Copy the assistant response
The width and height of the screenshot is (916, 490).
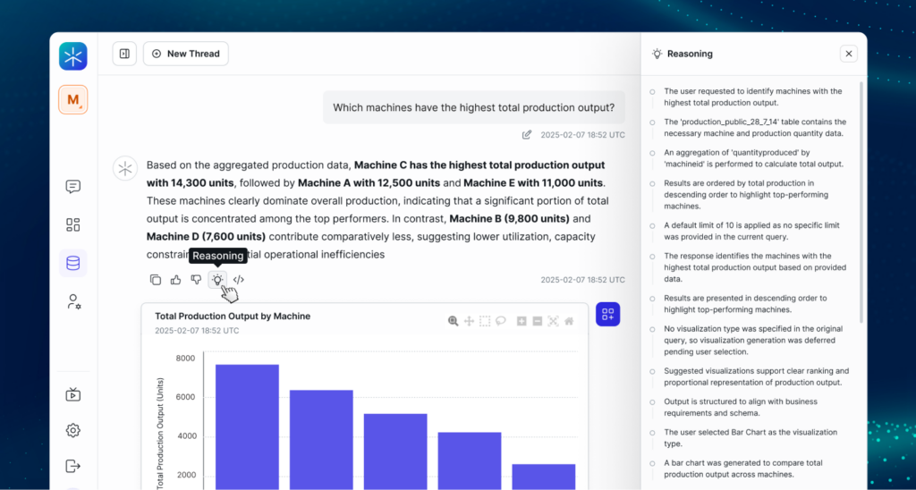point(156,280)
